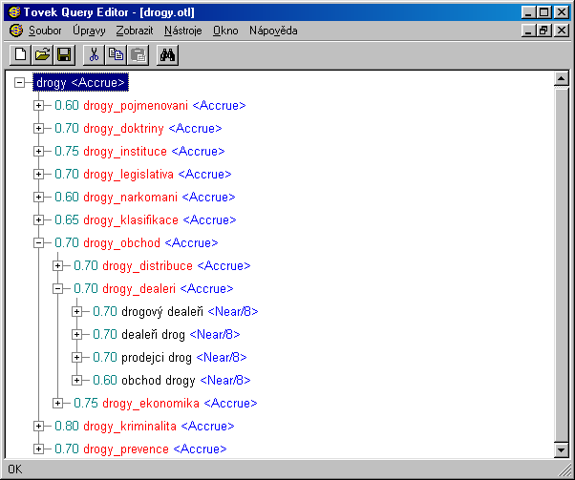Click the Tovek icon in the title bar
Screen dimensions: 575x480
click(14, 12)
